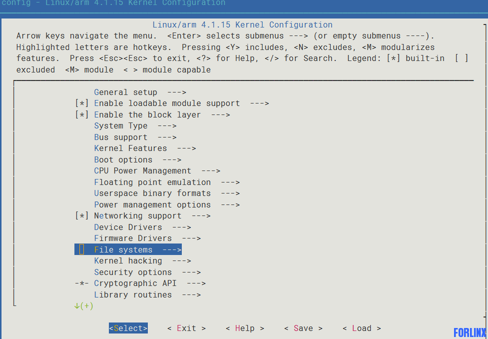Select Userspace binary formats entry
This screenshot has height=339, width=488.
pyautogui.click(x=167, y=193)
